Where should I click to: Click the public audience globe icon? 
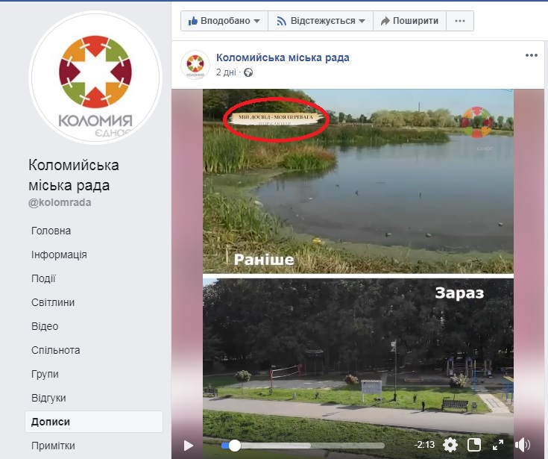tap(248, 72)
